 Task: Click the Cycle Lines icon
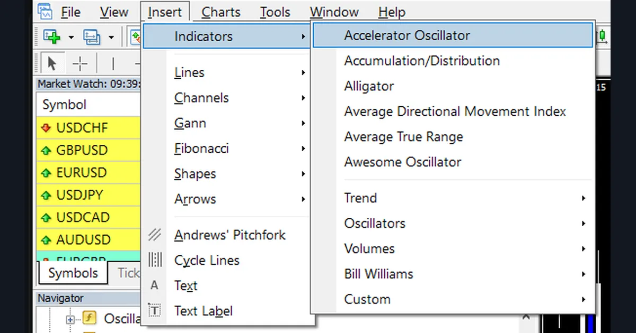(x=155, y=260)
